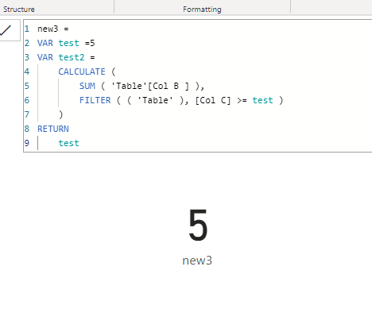
Task: Click the 'test' variable on line 9
Action: [x=69, y=143]
